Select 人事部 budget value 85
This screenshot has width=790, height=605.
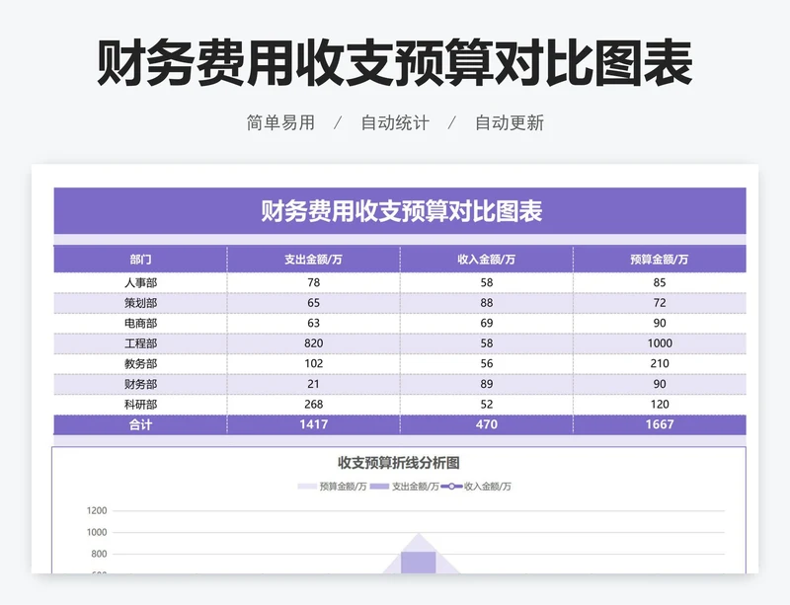click(x=660, y=282)
